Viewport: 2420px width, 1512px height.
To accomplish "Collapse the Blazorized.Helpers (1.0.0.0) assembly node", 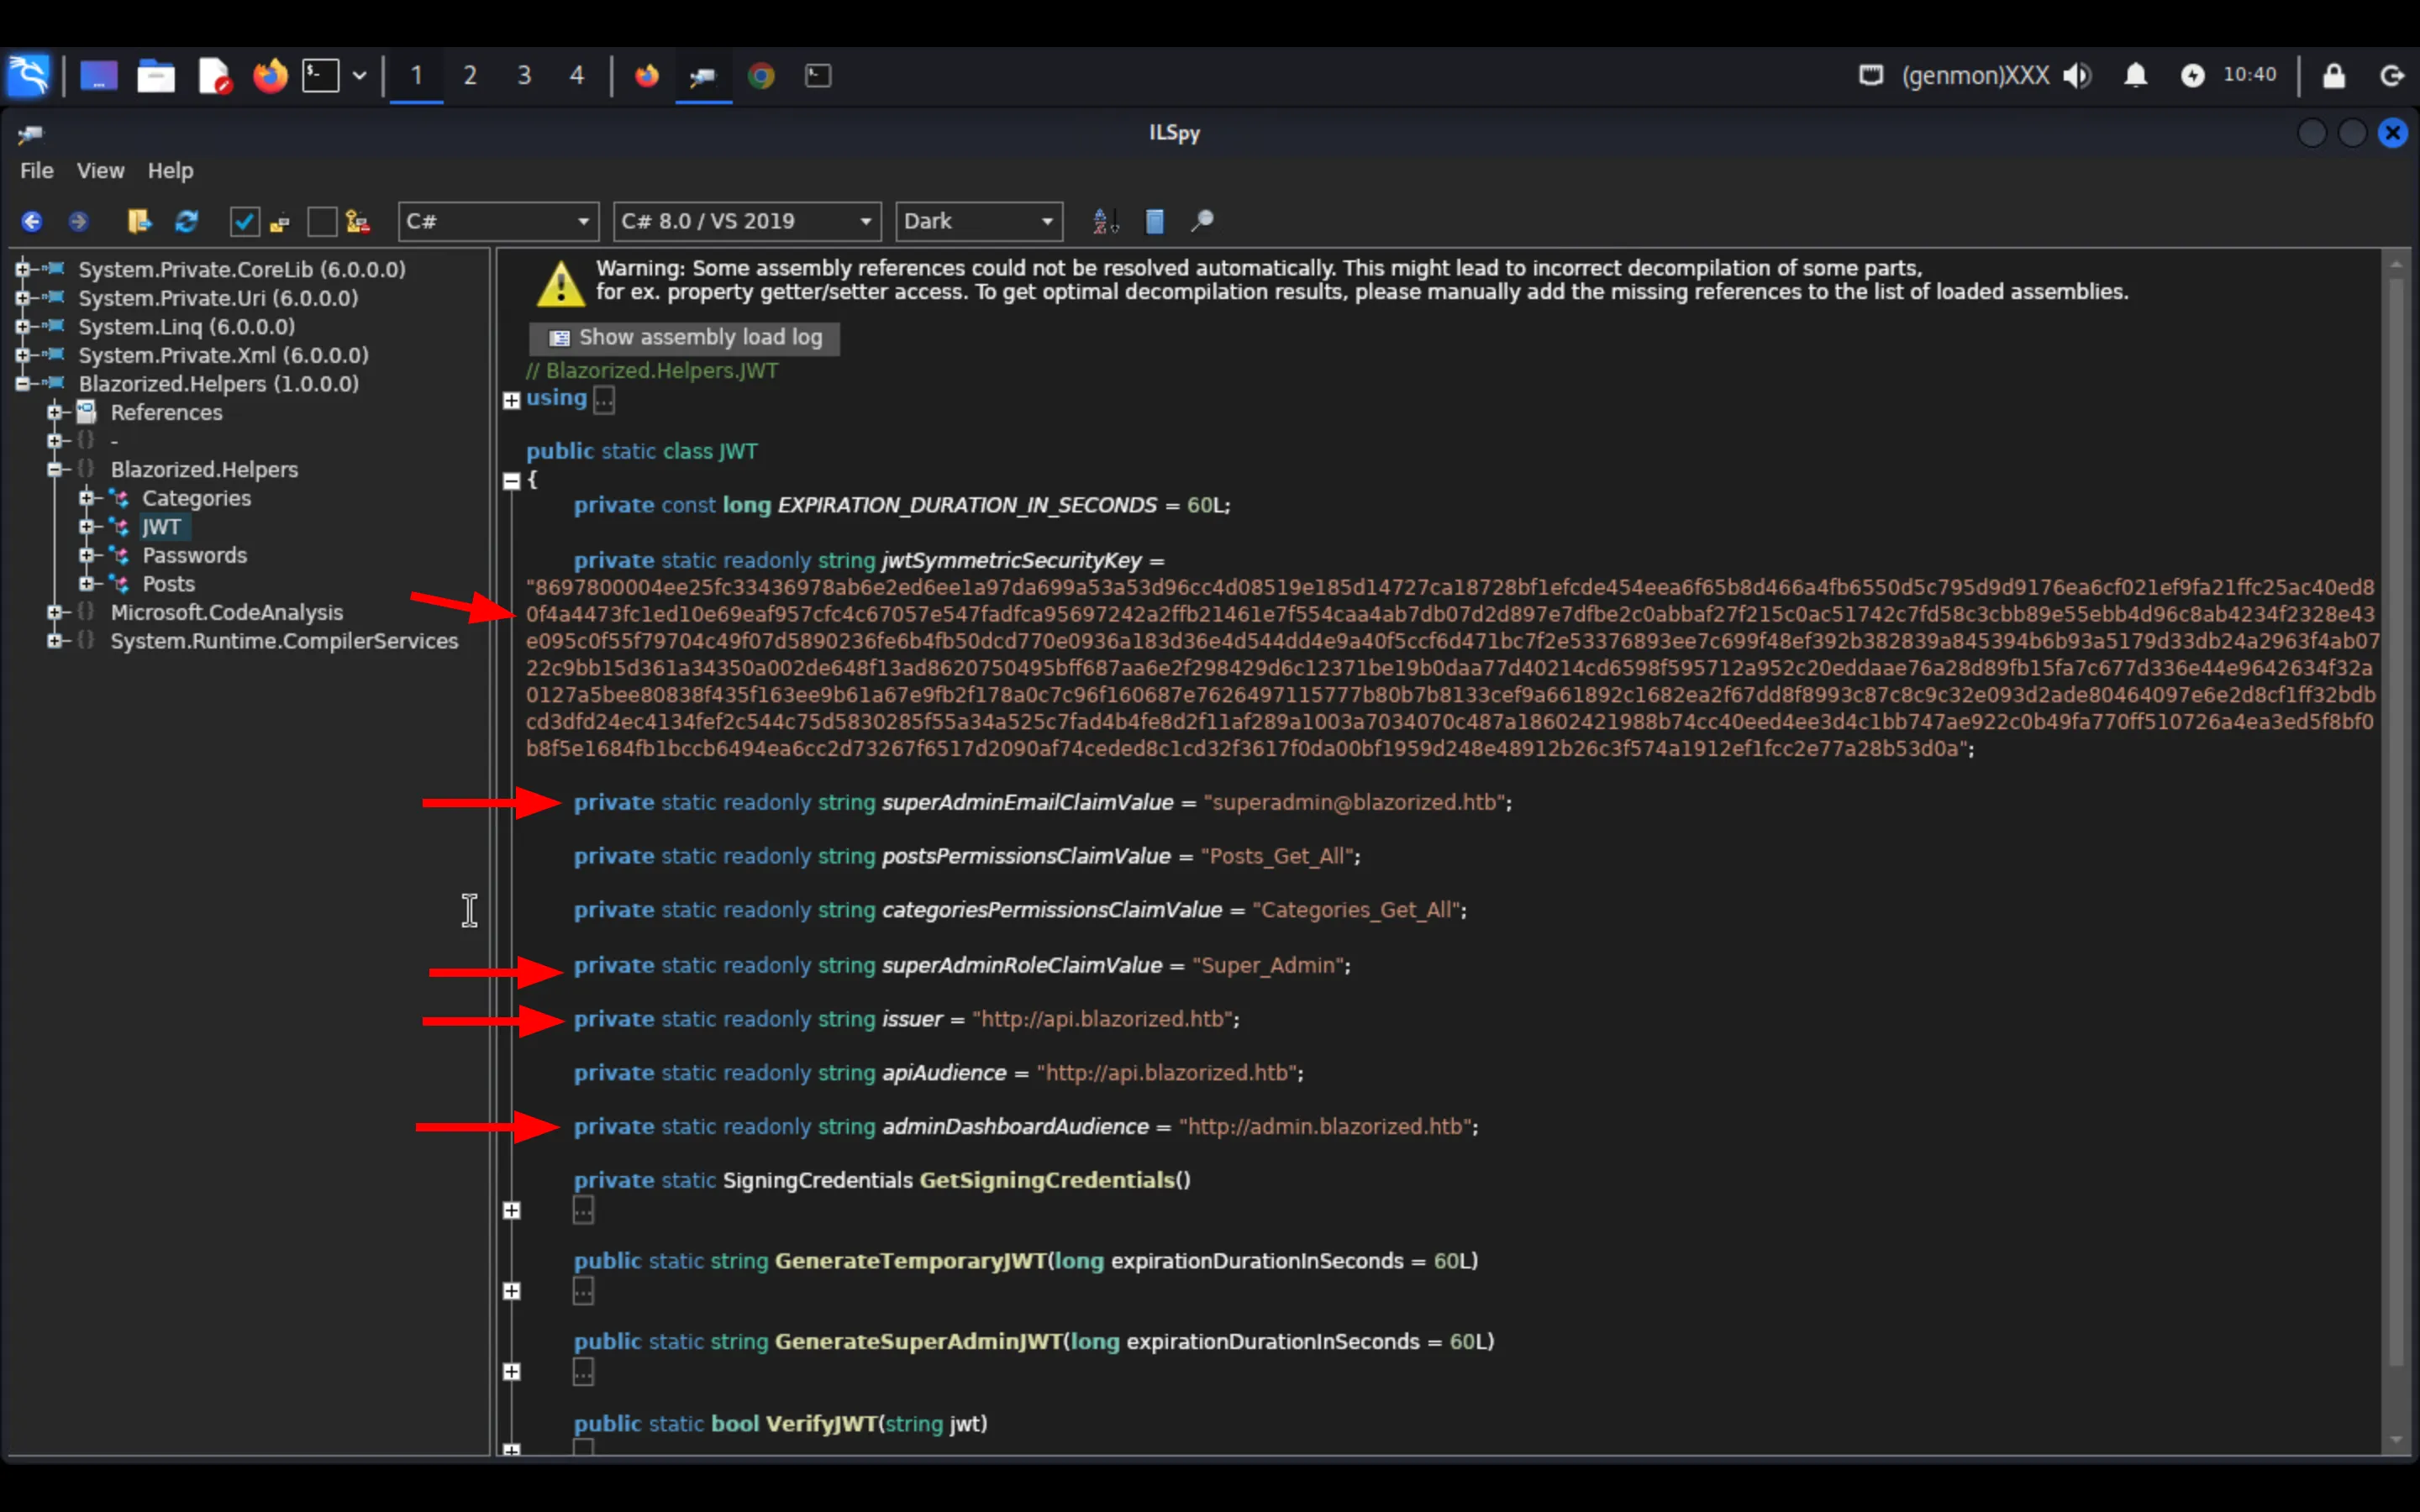I will pyautogui.click(x=22, y=384).
